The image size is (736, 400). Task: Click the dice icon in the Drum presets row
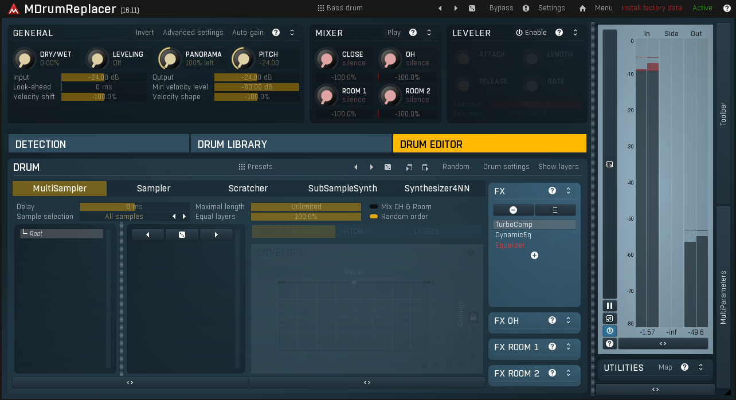(387, 167)
